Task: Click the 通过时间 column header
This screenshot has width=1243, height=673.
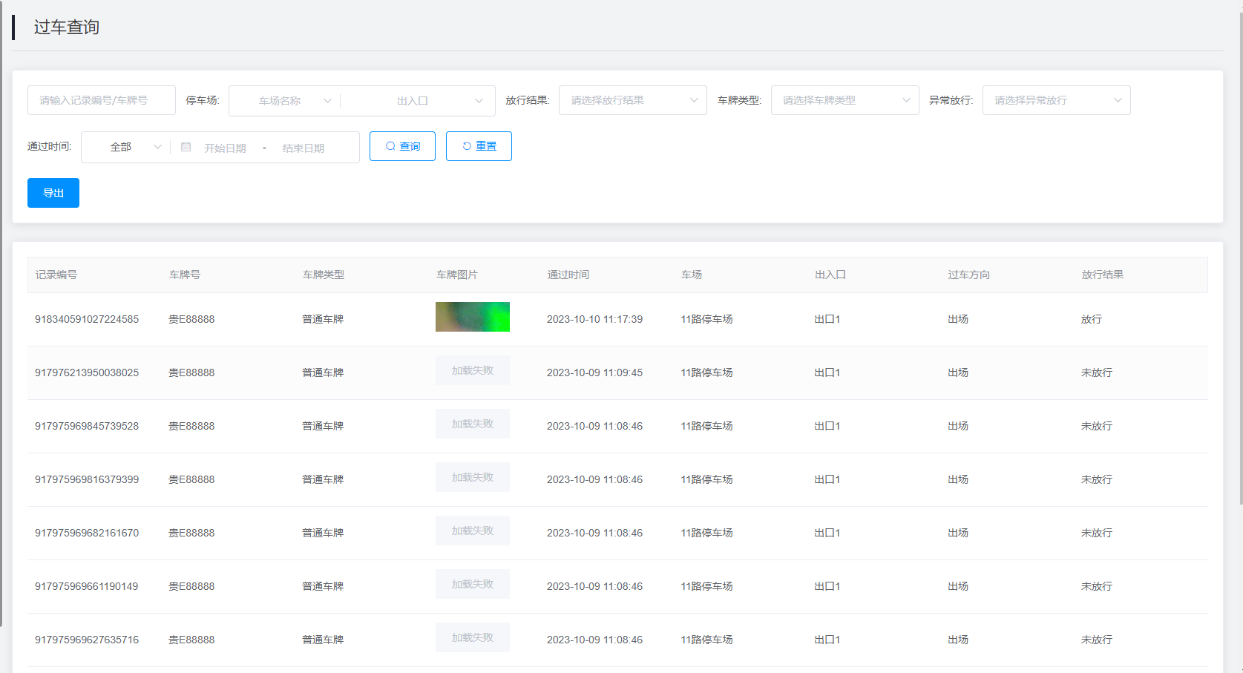Action: (568, 275)
